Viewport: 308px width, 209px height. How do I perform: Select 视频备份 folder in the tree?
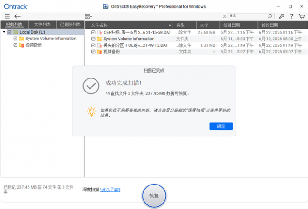tap(34, 45)
